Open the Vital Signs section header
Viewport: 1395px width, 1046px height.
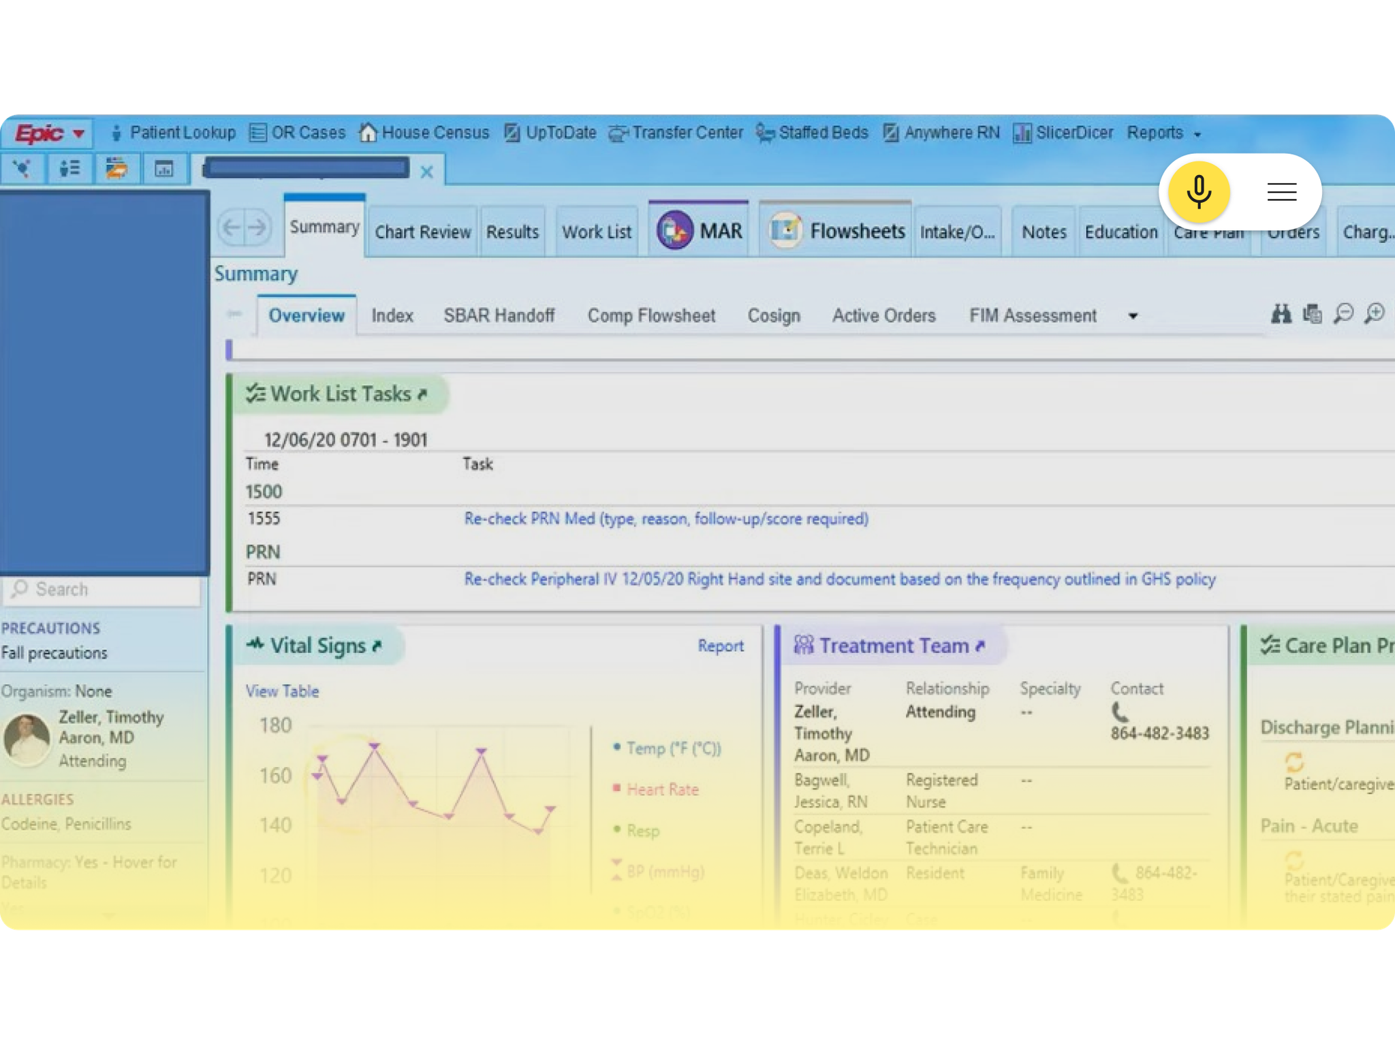click(315, 646)
